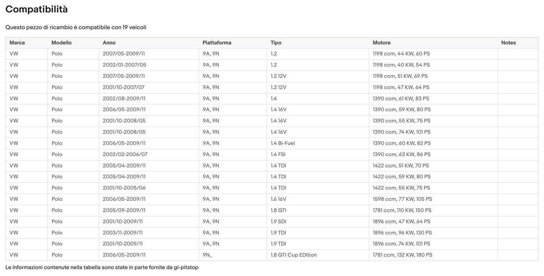Select the 1.8 GTI Cup EDItion cell
Image resolution: width=544 pixels, height=276 pixels.
pyautogui.click(x=294, y=255)
